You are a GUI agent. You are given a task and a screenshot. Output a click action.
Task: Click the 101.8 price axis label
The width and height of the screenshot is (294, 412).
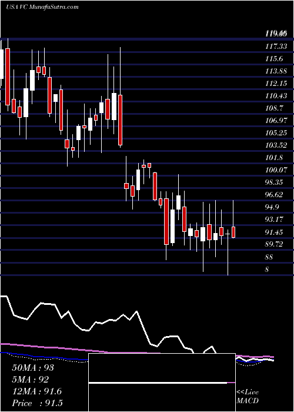[274, 158]
